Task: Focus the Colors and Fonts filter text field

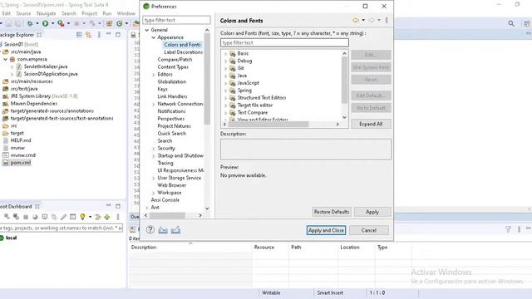Action: tap(284, 42)
